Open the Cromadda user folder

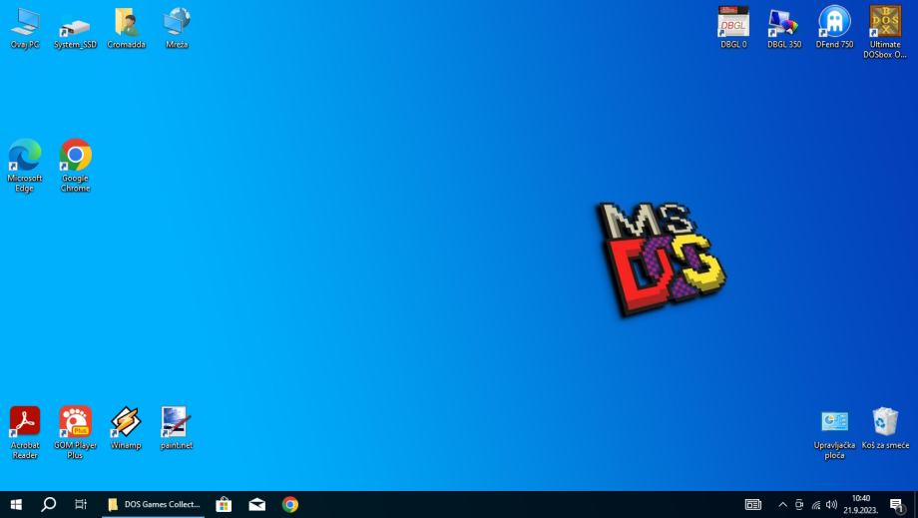[126, 28]
